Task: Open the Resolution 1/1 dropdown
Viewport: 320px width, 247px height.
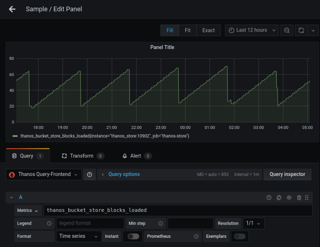Action: tap(253, 223)
